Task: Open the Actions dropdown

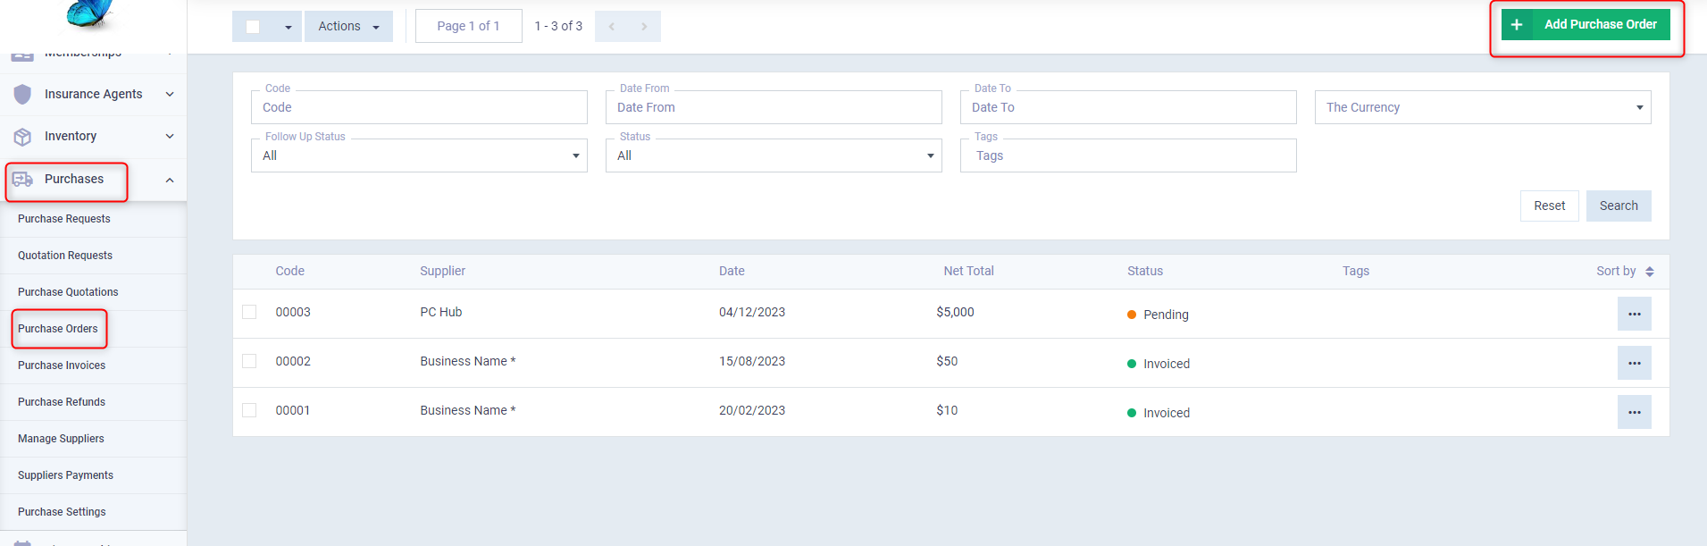Action: pyautogui.click(x=348, y=27)
